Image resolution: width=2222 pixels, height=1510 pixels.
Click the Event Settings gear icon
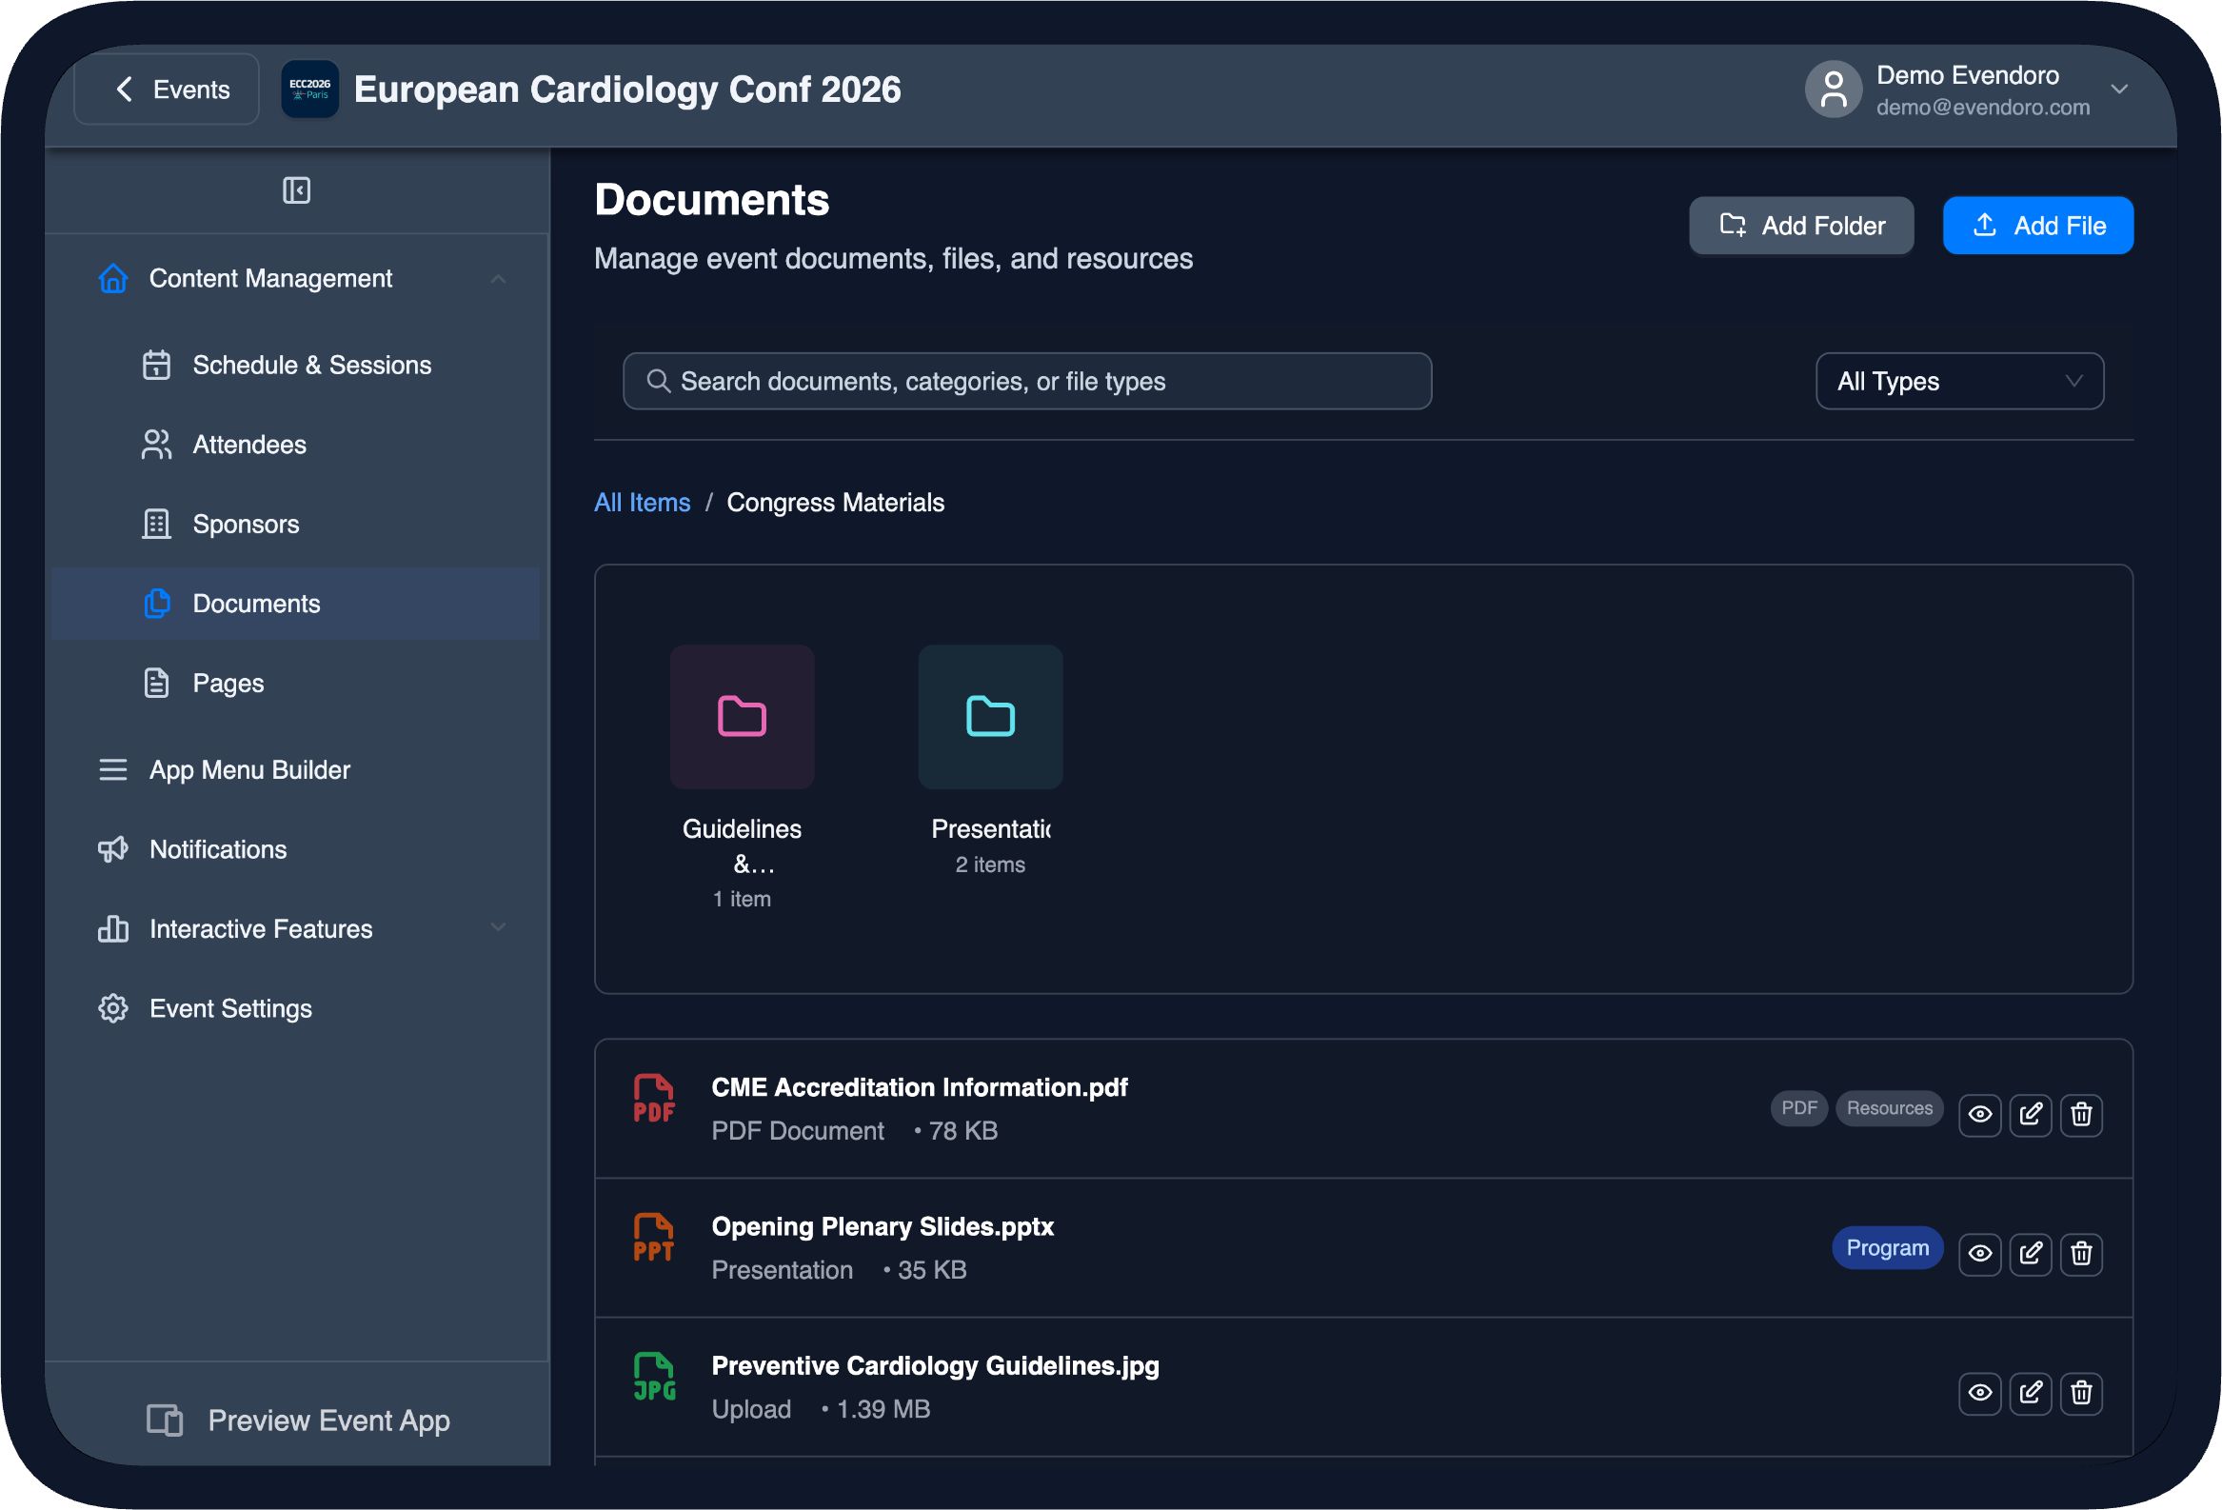click(113, 1008)
